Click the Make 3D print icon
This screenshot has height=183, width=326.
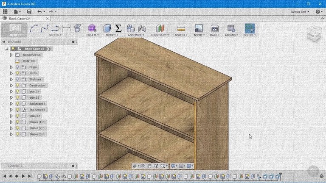[x=214, y=28]
